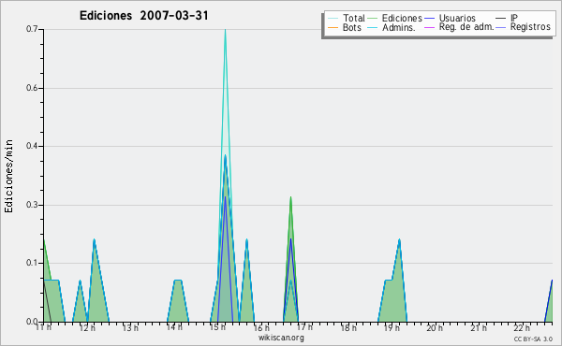This screenshot has width=562, height=346.
Task: Click the 12 h tick on time axis
Action: pos(87,327)
